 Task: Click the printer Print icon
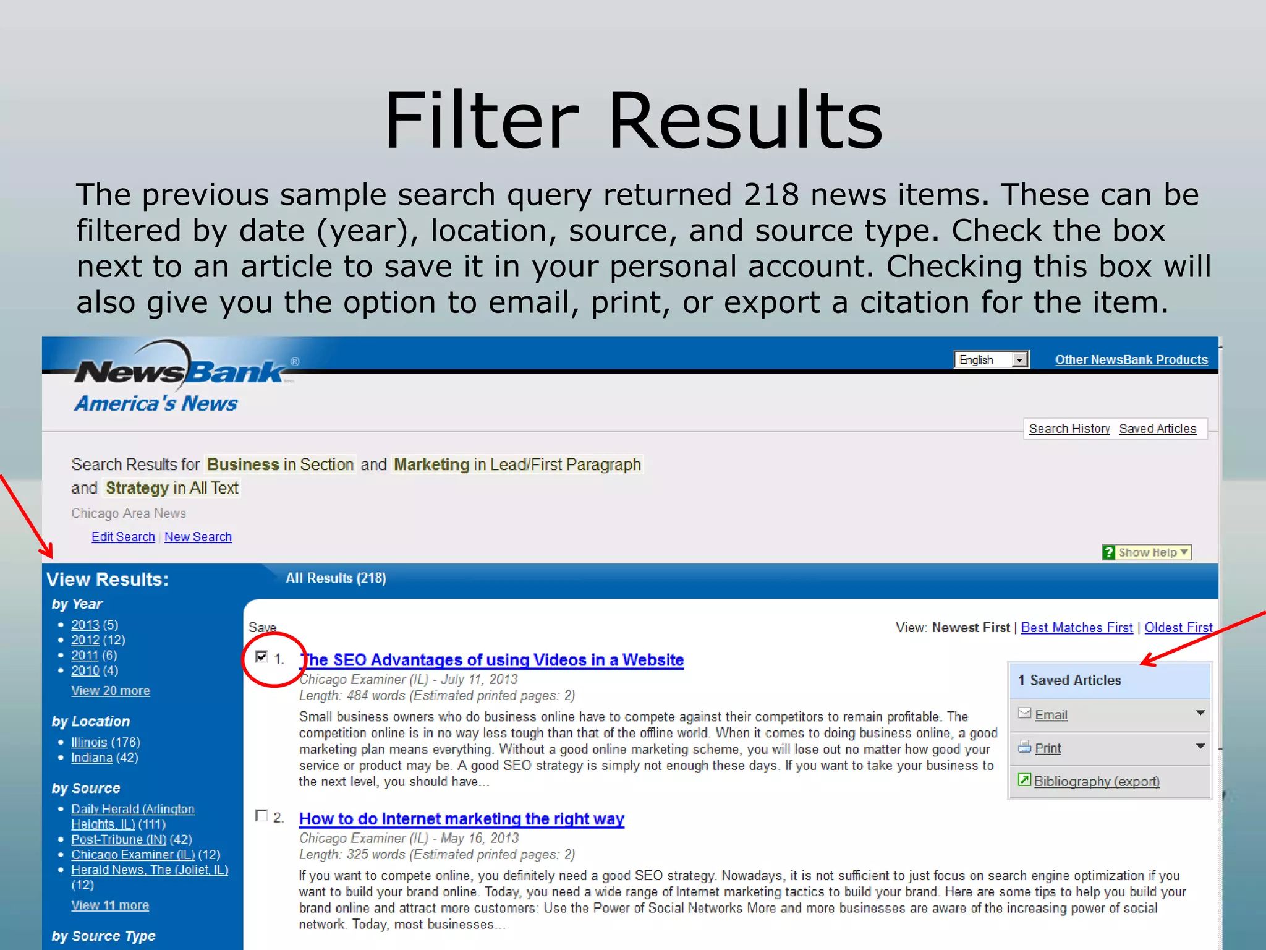click(1024, 747)
